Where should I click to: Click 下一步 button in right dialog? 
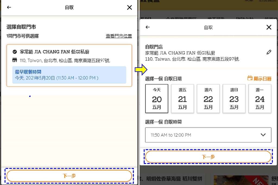(x=208, y=157)
